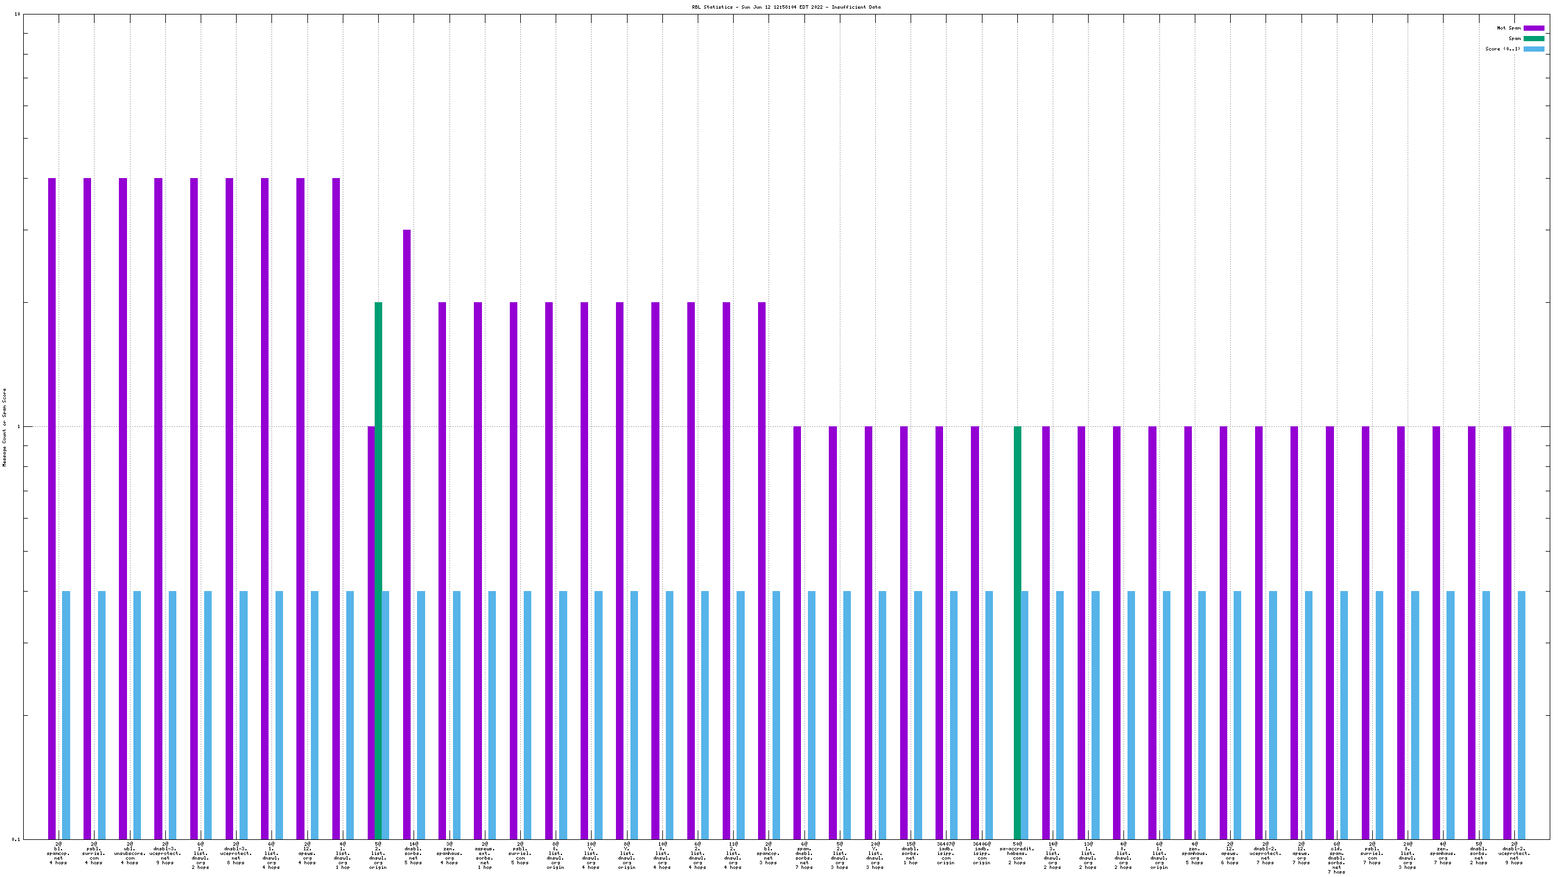Click the y-axis value 1 tick label
Screen dimensions: 1559x877
coord(18,427)
